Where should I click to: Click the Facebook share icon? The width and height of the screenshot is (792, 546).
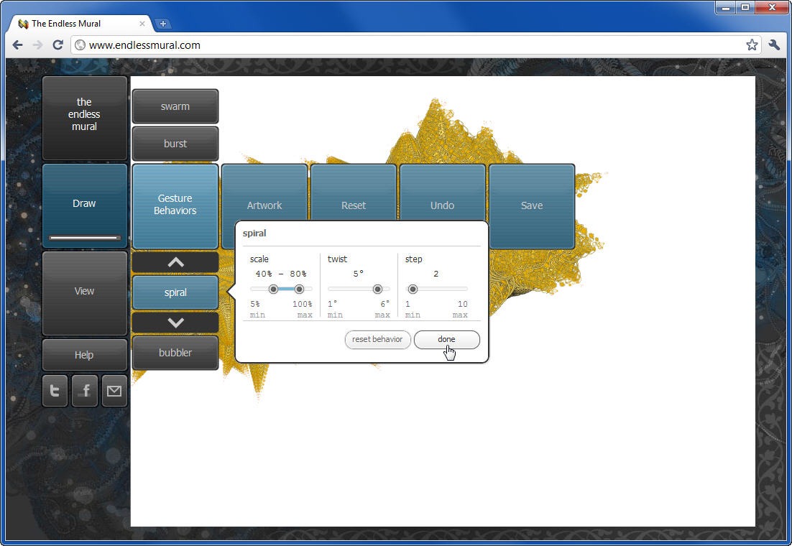(85, 391)
